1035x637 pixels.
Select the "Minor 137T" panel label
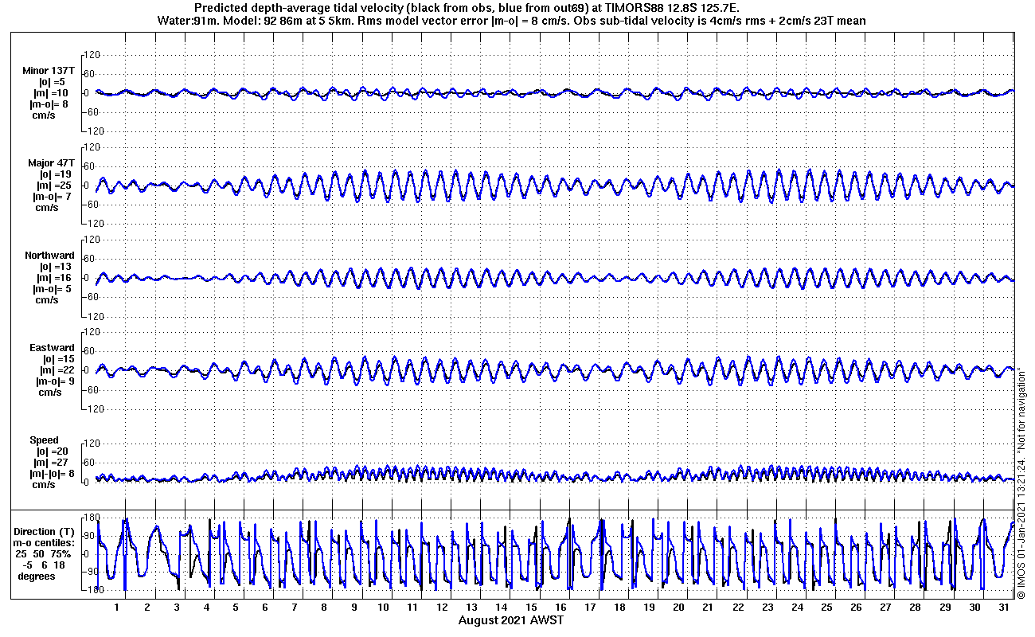[49, 71]
